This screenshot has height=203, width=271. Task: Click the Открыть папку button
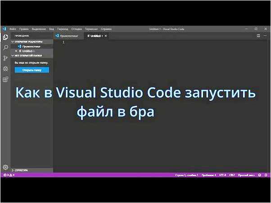pos(32,70)
